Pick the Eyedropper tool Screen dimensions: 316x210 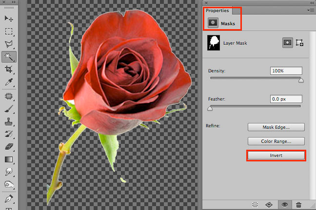pos(8,83)
